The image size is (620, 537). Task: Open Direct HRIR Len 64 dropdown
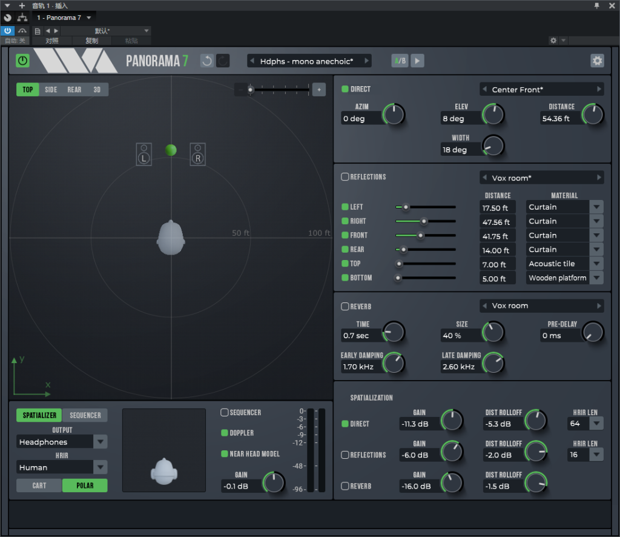coord(585,424)
